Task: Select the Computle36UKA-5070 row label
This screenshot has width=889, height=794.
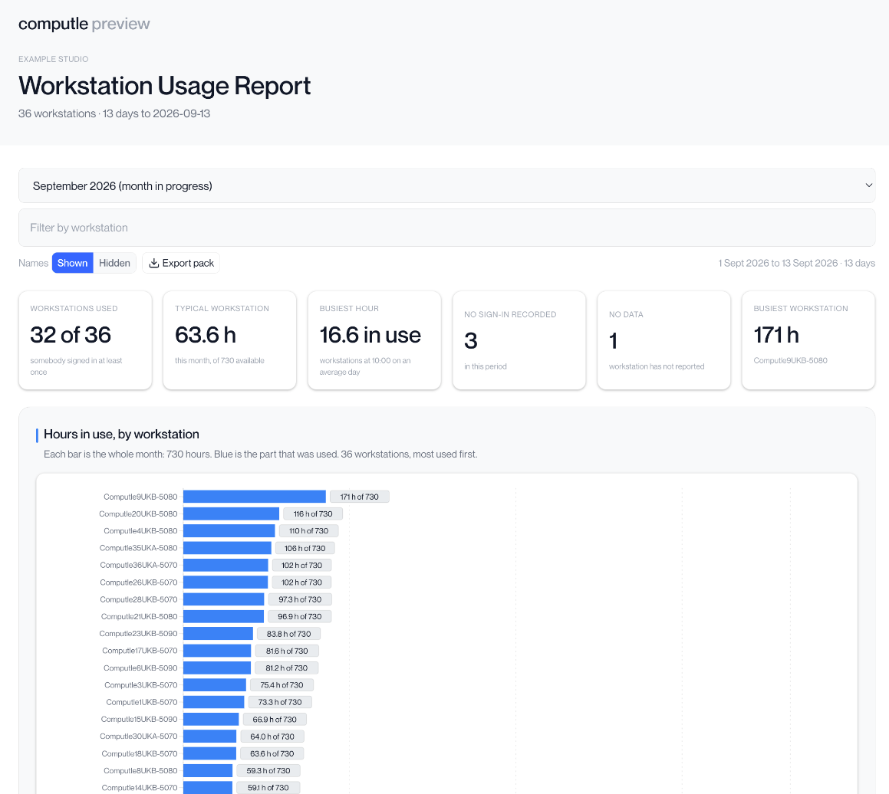Action: [138, 565]
